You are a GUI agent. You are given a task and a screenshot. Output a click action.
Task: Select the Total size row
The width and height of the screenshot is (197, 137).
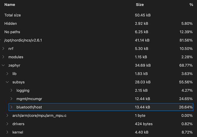click(x=98, y=15)
